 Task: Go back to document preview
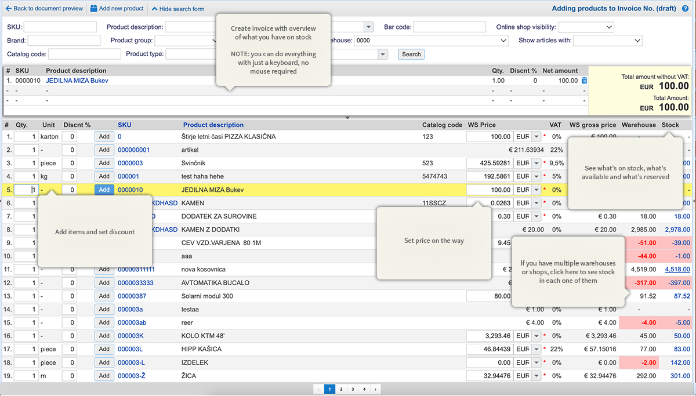[x=44, y=9]
